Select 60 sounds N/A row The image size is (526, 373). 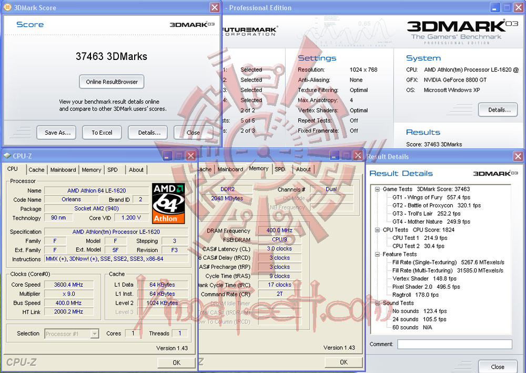click(x=412, y=327)
